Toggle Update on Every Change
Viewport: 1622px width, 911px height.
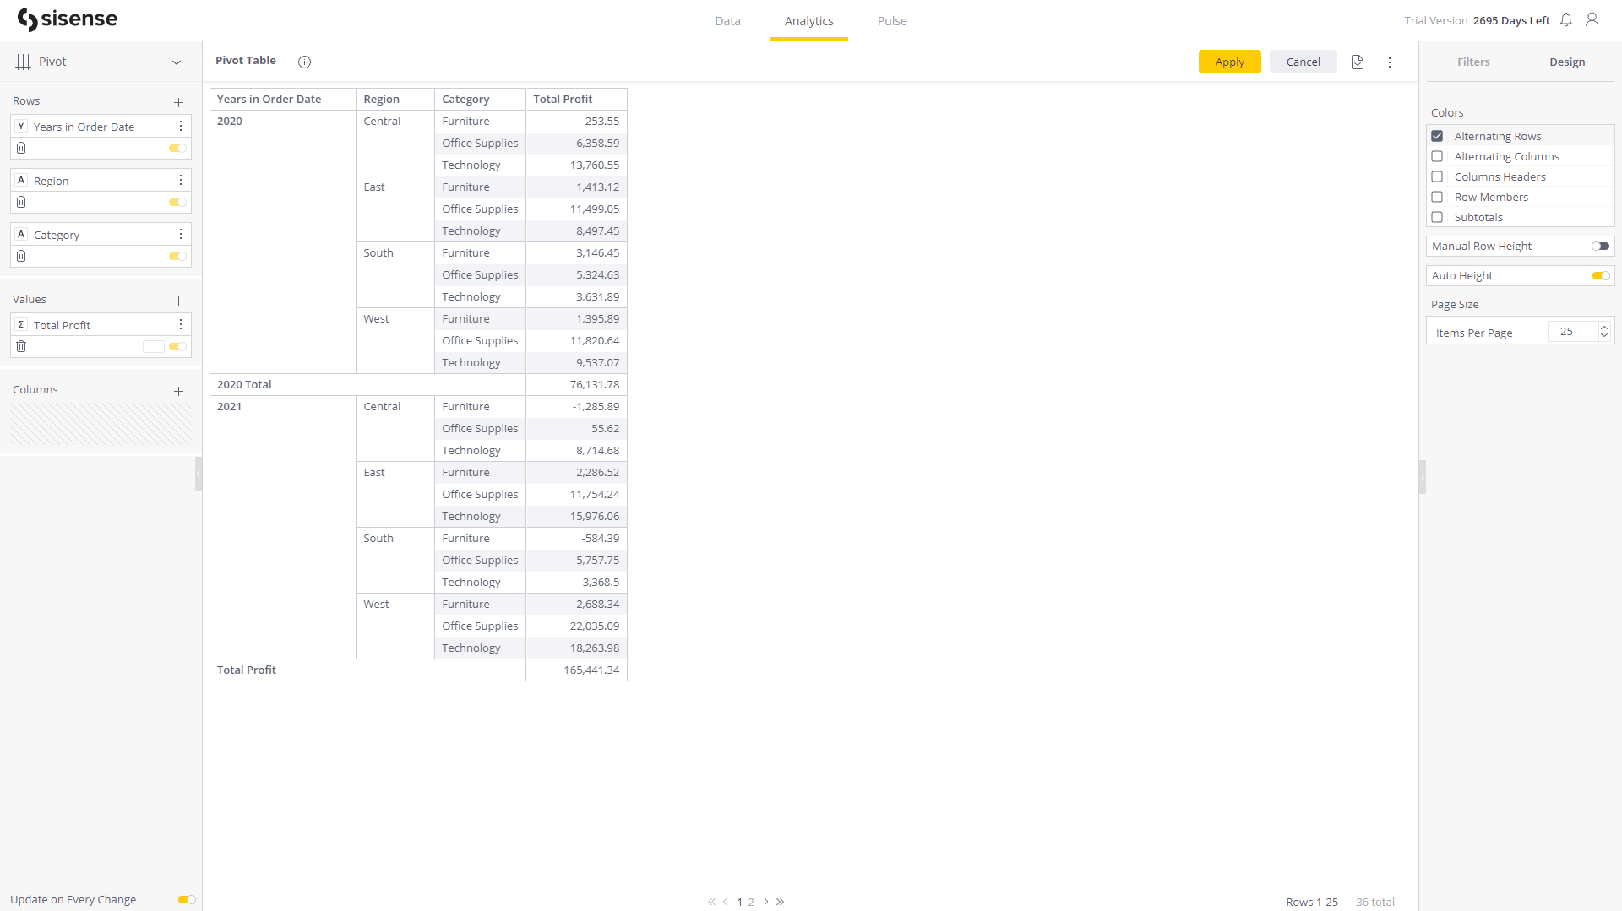(187, 899)
